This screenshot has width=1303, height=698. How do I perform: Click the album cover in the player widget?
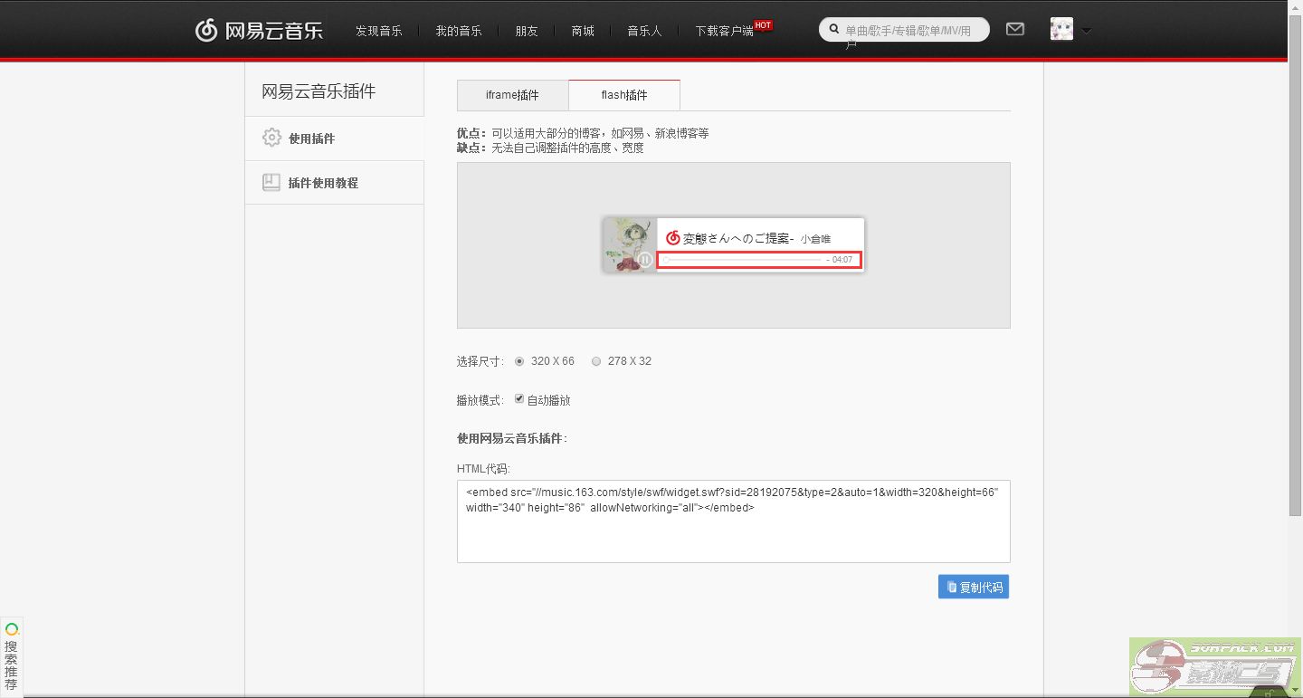point(629,244)
